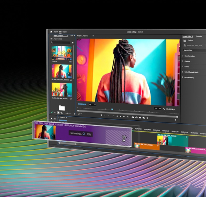Open the Lumetri Color panel menu
This screenshot has height=197, width=206.
(x=193, y=36)
